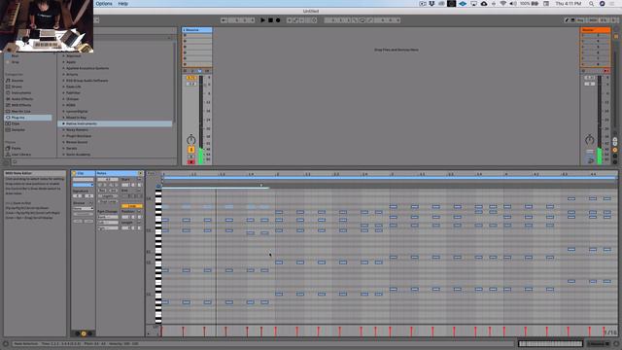This screenshot has width=622, height=350.
Task: Toggle the clip Loop button
Action: coord(132,206)
